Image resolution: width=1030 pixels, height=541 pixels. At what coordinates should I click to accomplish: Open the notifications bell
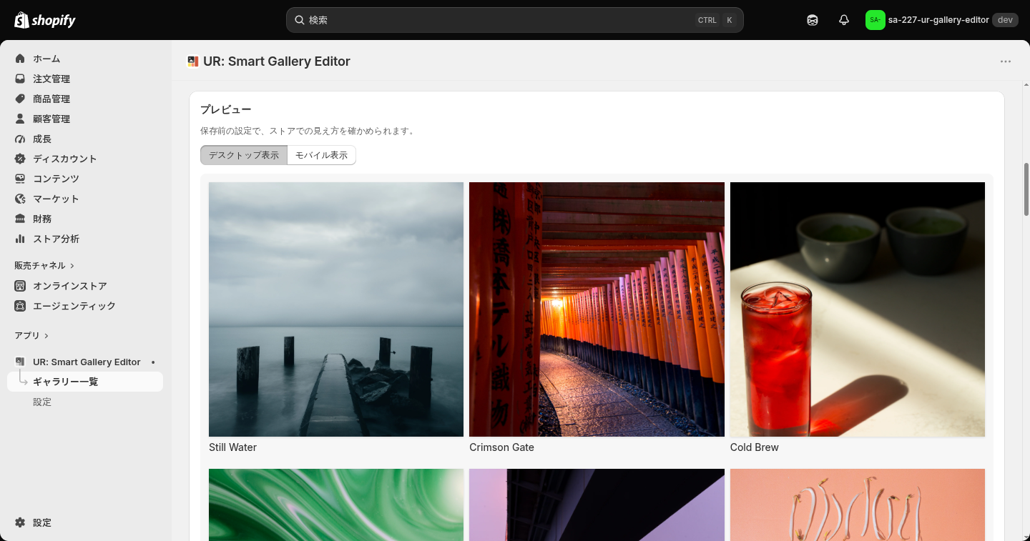[x=844, y=20]
